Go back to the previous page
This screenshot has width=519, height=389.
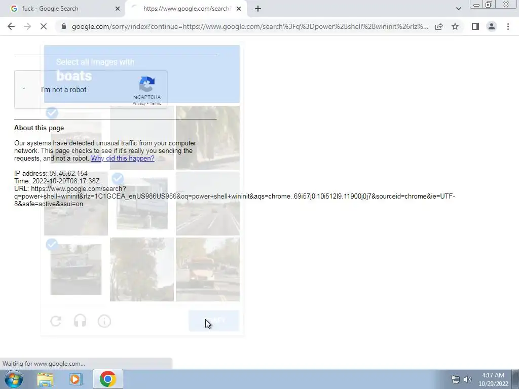11,26
